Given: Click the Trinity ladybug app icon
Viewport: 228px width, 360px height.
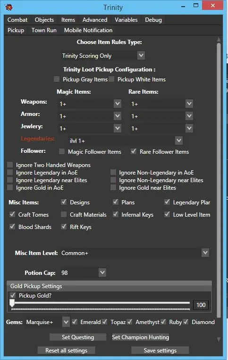Looking at the screenshot, I should click(8, 7).
